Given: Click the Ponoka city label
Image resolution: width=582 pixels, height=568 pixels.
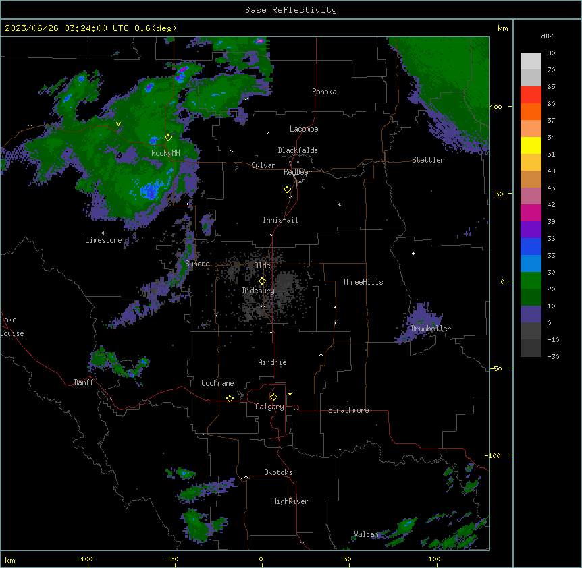Looking at the screenshot, I should (x=324, y=92).
